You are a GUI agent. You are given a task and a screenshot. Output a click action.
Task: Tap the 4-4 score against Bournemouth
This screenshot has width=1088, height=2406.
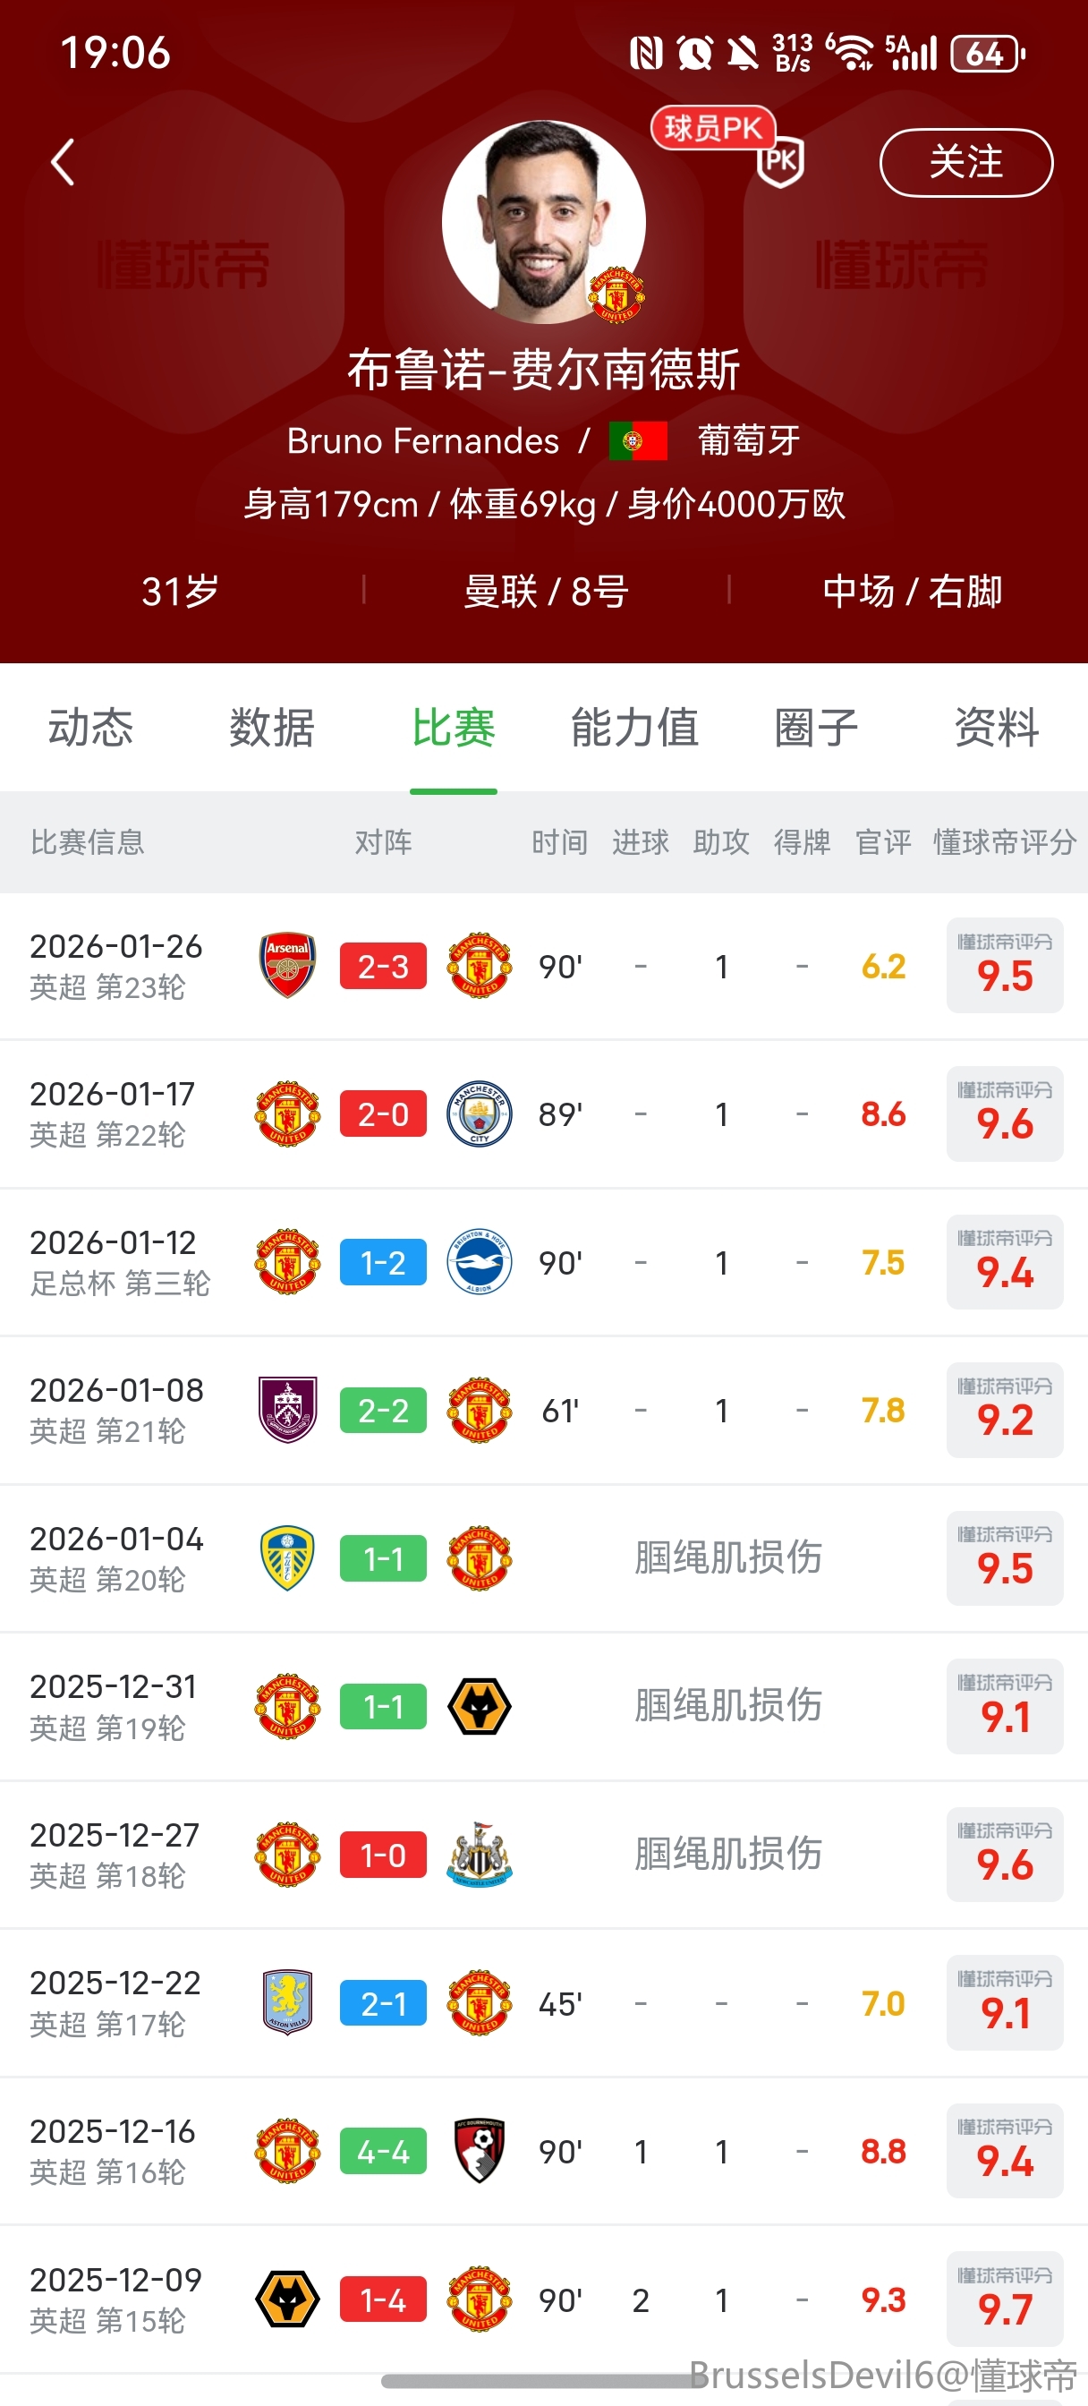coord(383,2151)
